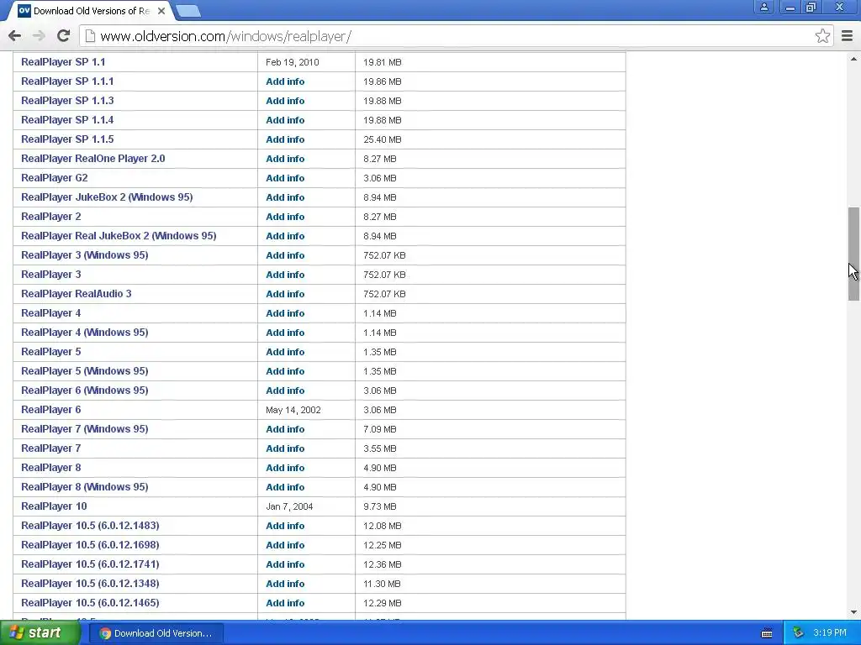Go back with the browser back arrow
Screen dimensions: 861x645
(15, 36)
